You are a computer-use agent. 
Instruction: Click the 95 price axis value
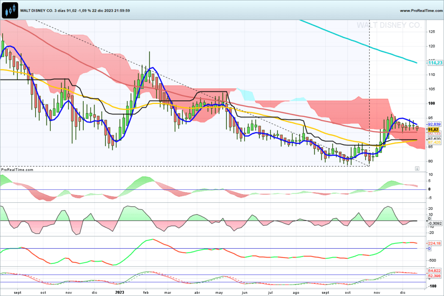point(431,118)
